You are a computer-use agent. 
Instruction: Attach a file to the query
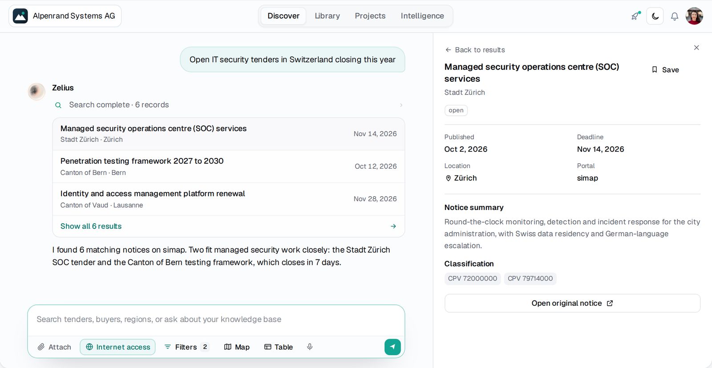coord(54,347)
